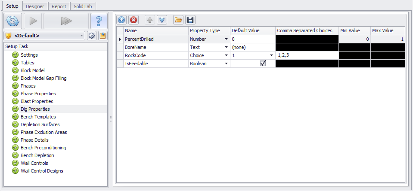Image resolution: width=413 pixels, height=191 pixels.
Task: Add a new property with plus icon
Action: (x=121, y=20)
